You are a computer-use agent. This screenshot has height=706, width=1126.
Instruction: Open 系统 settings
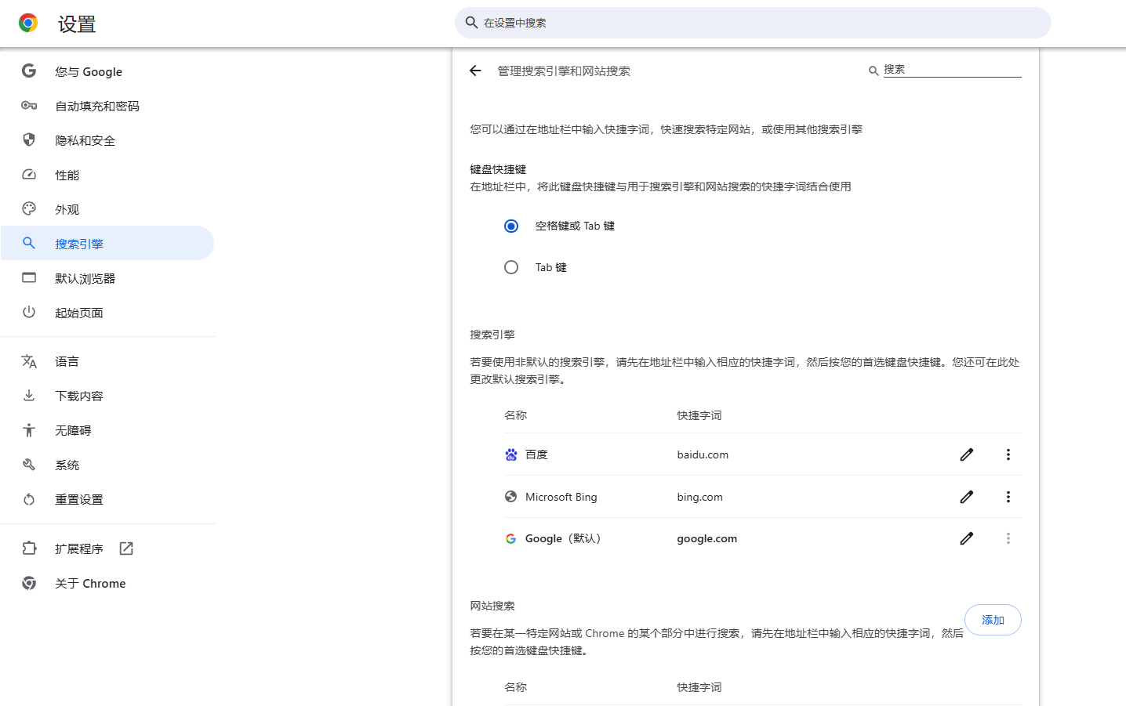click(x=107, y=465)
